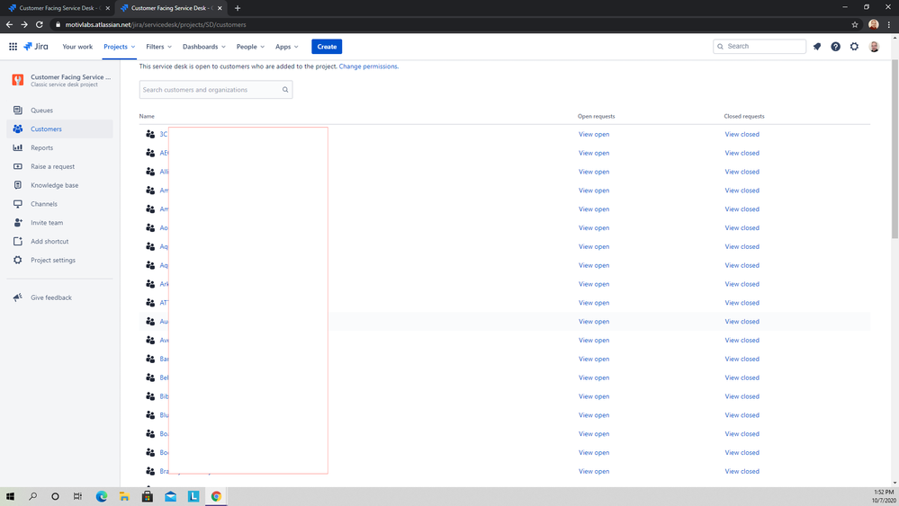Click the organization icon in the Bib row
Image resolution: width=899 pixels, height=506 pixels.
150,396
